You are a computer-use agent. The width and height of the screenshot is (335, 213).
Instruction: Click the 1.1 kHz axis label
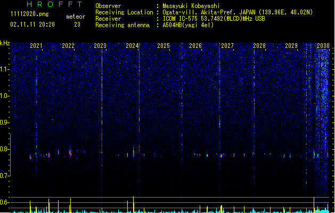pyautogui.click(x=5, y=69)
